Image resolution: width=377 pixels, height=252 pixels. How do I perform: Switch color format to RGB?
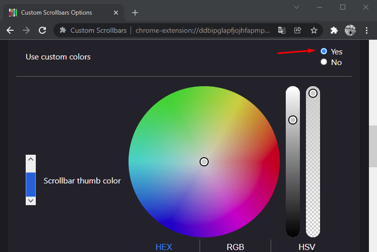pyautogui.click(x=235, y=247)
